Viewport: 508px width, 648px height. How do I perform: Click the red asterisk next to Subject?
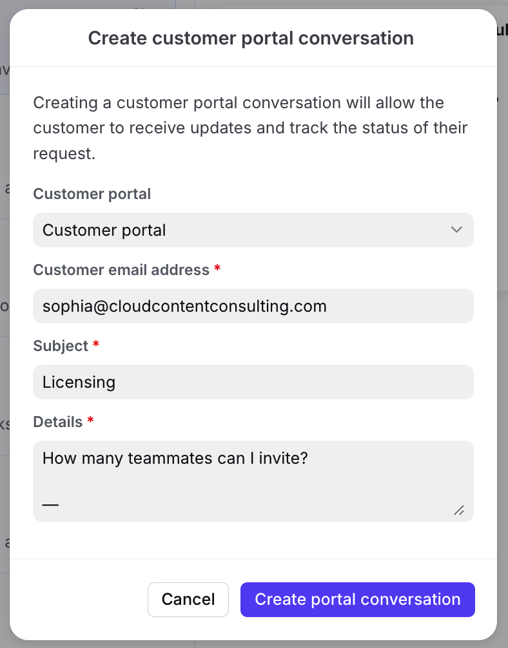click(96, 345)
